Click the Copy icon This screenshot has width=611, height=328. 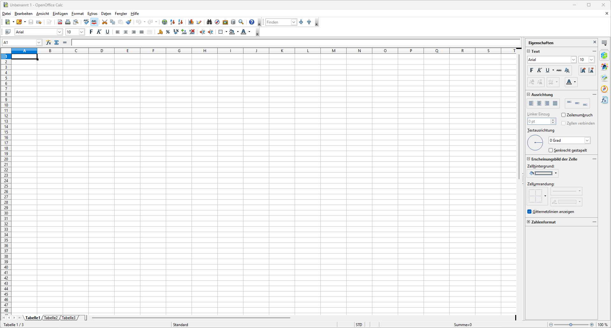coord(112,22)
